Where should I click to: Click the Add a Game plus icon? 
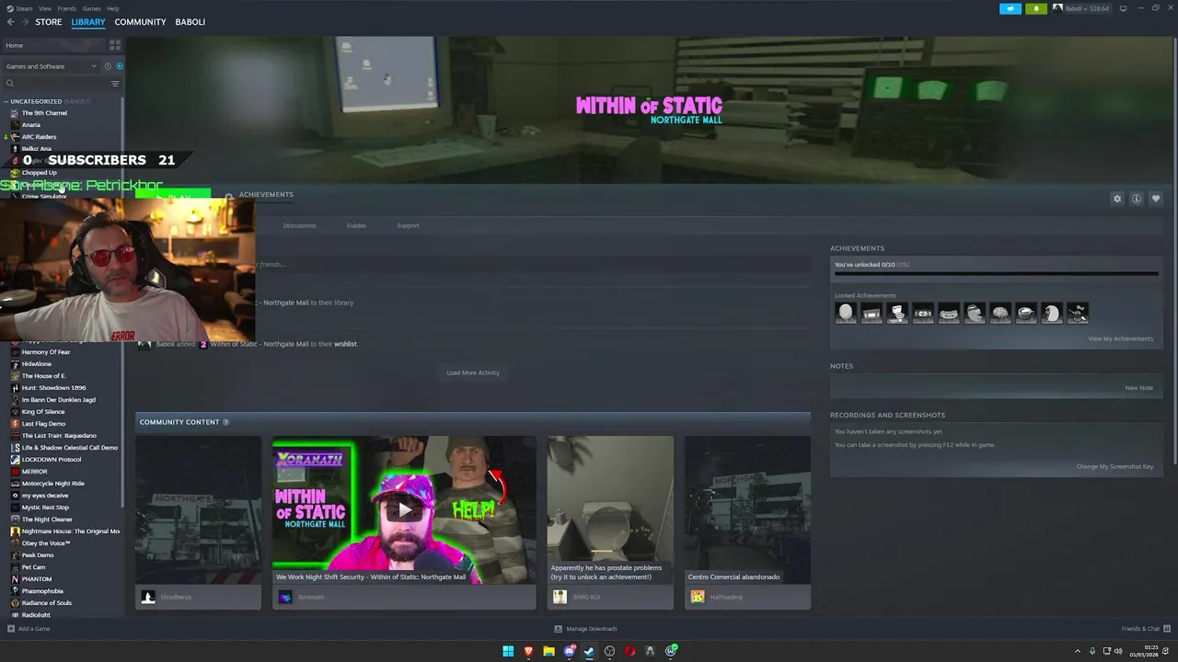tap(11, 629)
